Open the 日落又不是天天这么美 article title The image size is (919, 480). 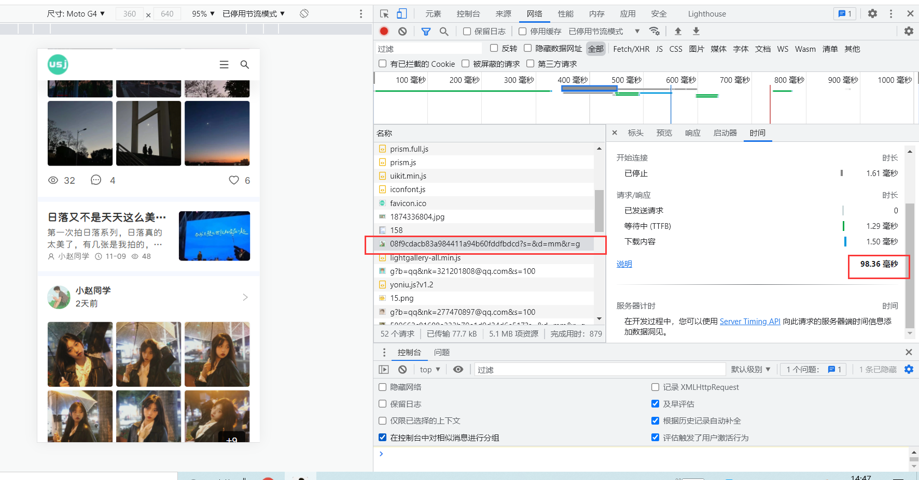click(x=107, y=217)
